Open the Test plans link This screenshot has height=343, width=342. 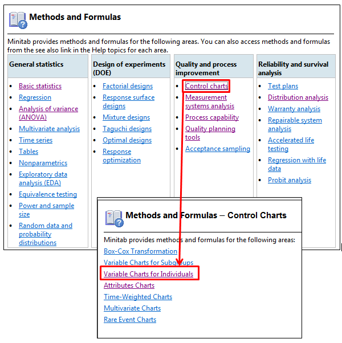click(x=283, y=86)
